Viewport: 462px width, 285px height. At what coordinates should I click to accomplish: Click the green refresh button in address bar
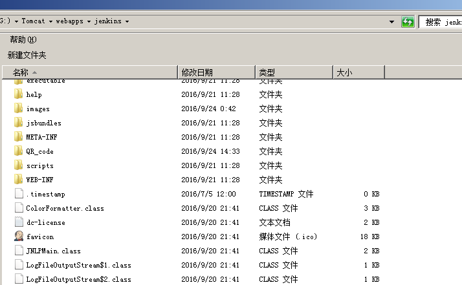(408, 22)
